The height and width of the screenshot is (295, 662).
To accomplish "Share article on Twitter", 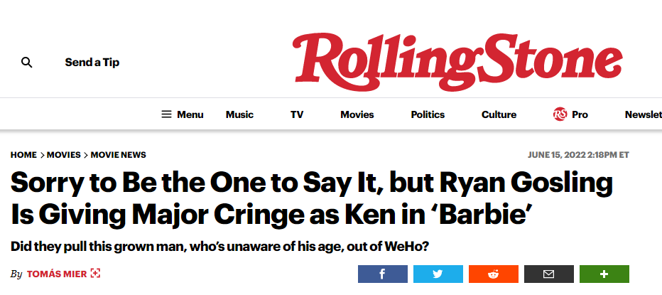I will (x=438, y=274).
